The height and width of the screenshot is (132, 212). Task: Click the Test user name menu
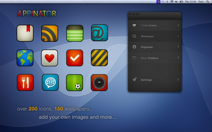coord(201,2)
